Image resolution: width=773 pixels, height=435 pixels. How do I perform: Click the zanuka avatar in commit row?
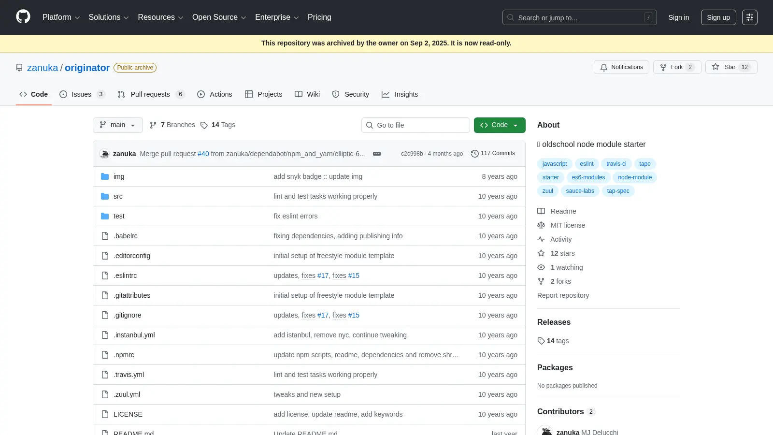[104, 154]
